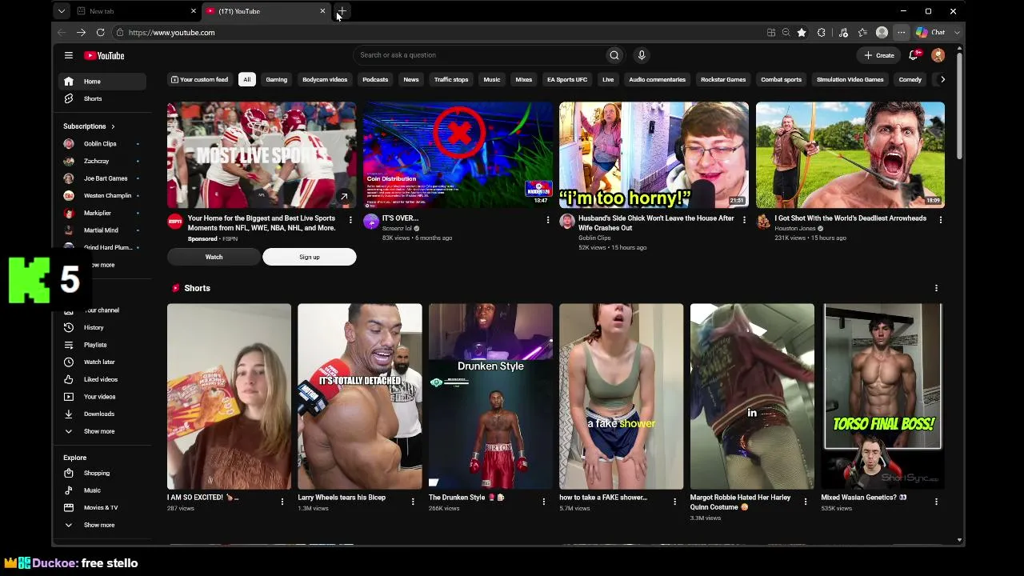The width and height of the screenshot is (1024, 576).
Task: Open Copilot Chat in the browser
Action: pos(931,33)
